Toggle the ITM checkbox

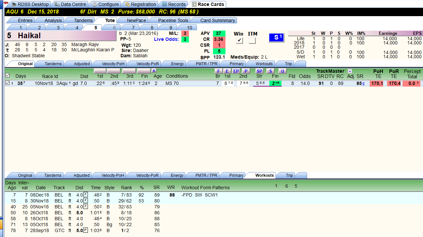click(x=252, y=40)
